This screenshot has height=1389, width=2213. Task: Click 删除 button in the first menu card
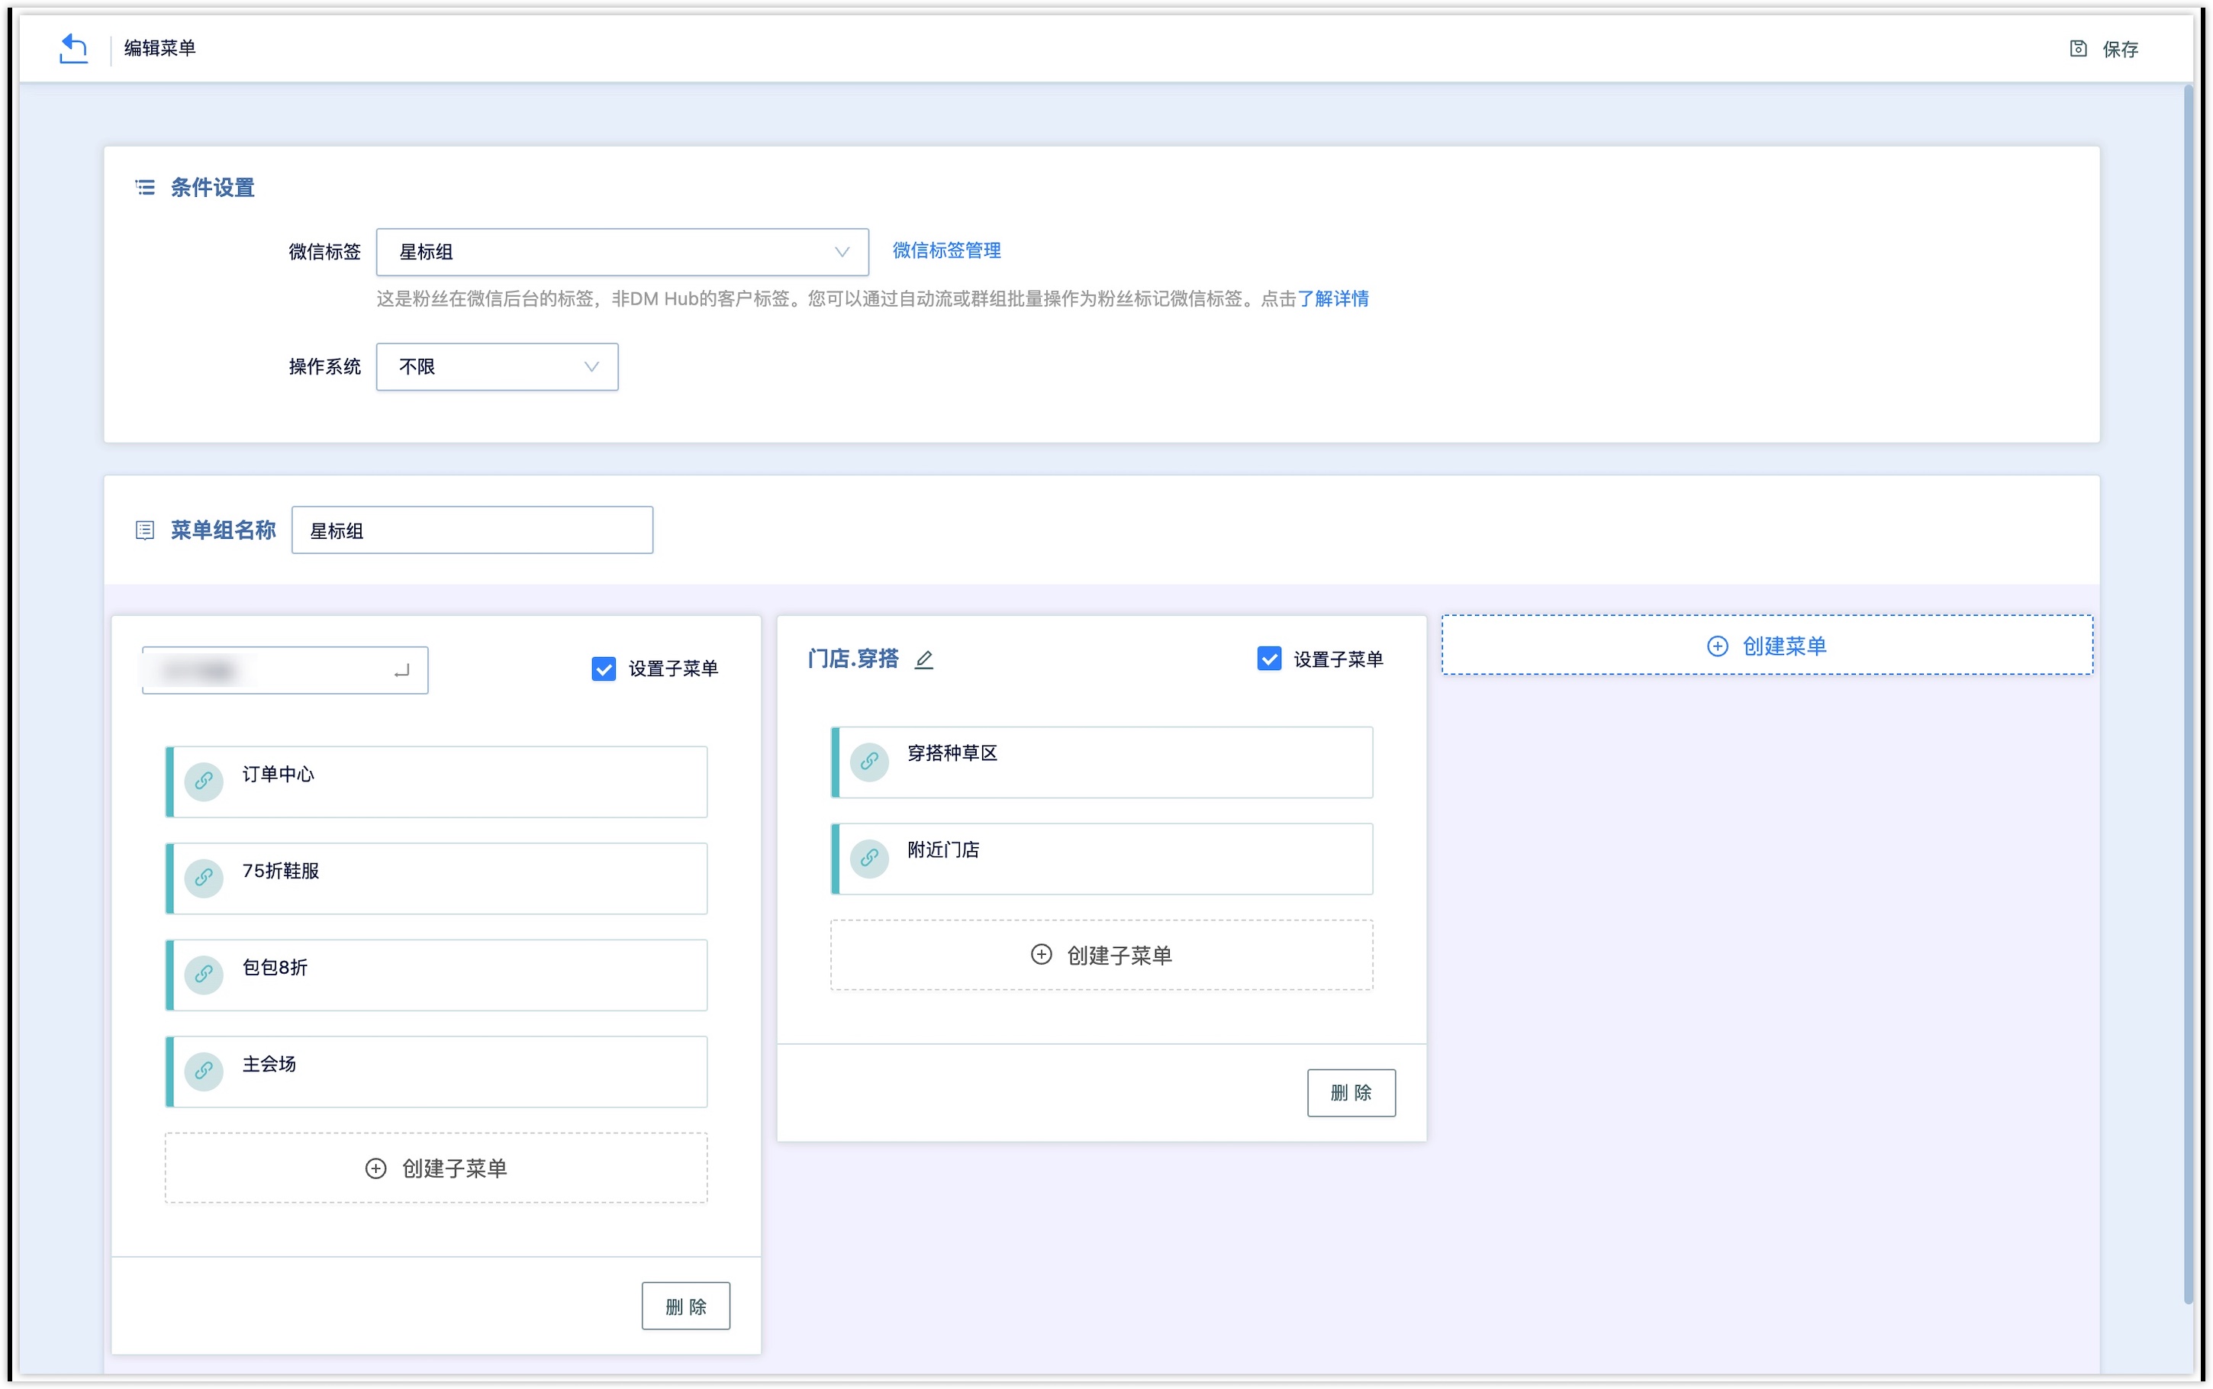click(x=686, y=1305)
